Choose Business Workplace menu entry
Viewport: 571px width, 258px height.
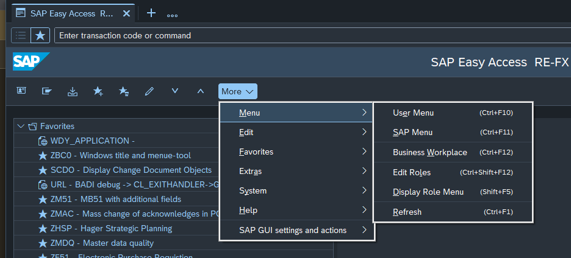(x=429, y=152)
